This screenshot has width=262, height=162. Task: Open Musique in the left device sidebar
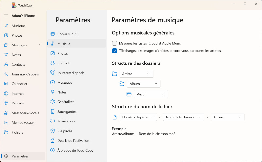[18, 26]
